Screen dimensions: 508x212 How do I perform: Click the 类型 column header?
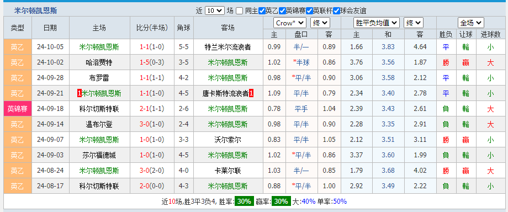pos(18,28)
